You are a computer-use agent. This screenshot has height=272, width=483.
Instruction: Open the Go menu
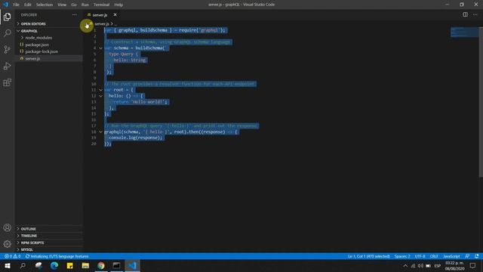click(74, 5)
